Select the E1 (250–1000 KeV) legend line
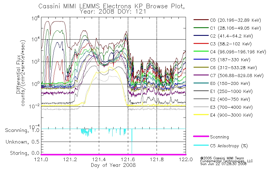 [x=201, y=91]
